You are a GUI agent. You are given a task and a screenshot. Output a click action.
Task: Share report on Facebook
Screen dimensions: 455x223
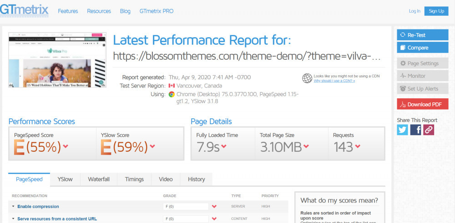coord(415,130)
